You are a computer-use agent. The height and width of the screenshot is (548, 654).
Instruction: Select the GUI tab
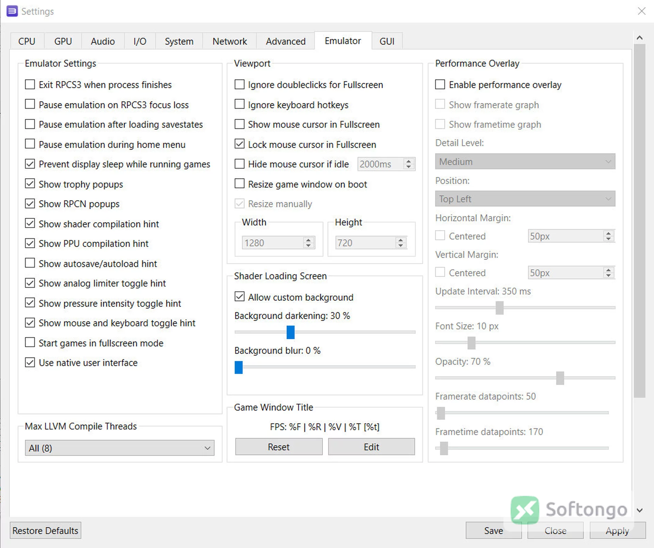(387, 41)
